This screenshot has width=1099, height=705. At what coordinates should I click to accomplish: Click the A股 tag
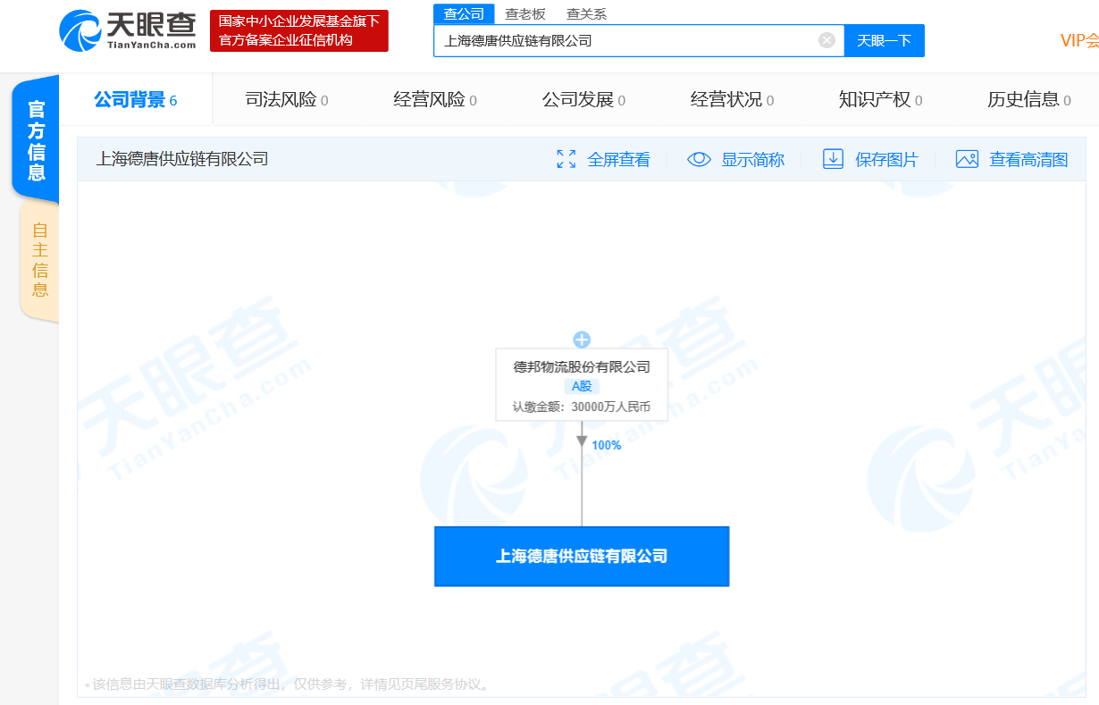coord(582,386)
